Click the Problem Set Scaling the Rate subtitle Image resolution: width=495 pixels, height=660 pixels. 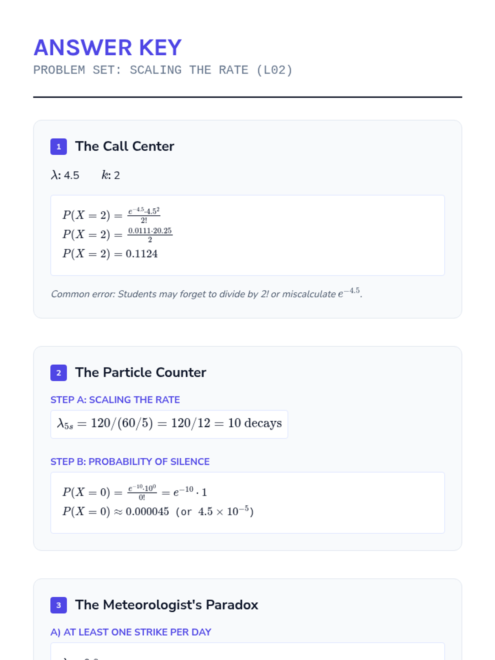[x=163, y=70]
